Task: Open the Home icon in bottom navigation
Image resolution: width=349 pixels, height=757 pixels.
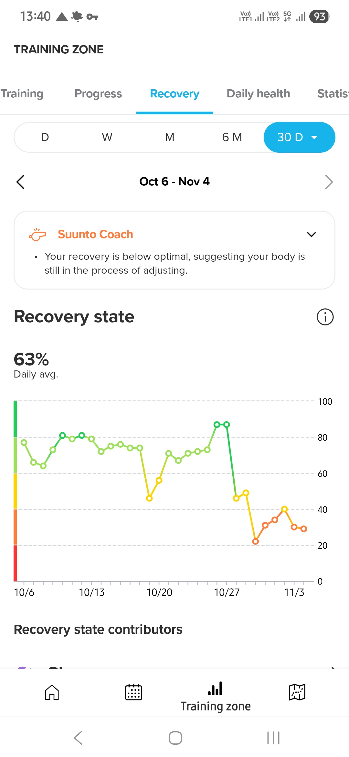Action: (52, 692)
